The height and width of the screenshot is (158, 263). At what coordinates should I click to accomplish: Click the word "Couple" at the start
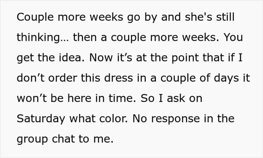pos(35,17)
